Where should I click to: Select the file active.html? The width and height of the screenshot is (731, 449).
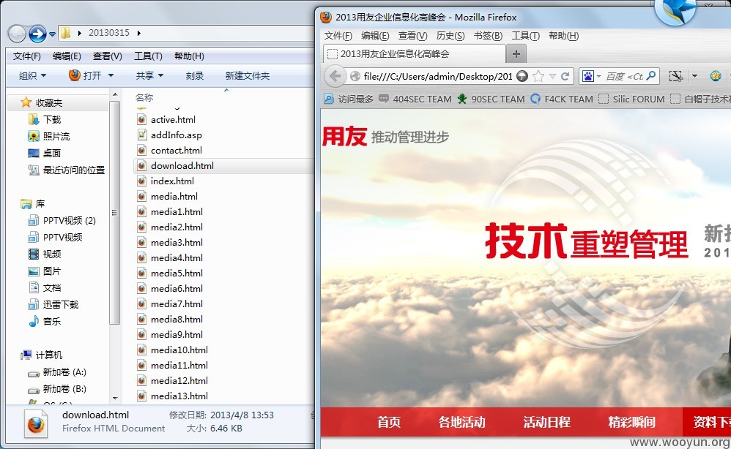coord(166,120)
